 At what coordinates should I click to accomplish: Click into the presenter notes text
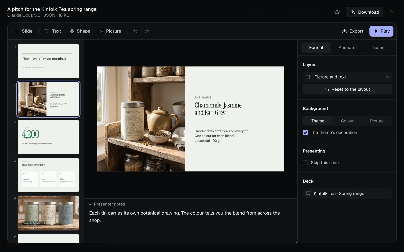(184, 216)
